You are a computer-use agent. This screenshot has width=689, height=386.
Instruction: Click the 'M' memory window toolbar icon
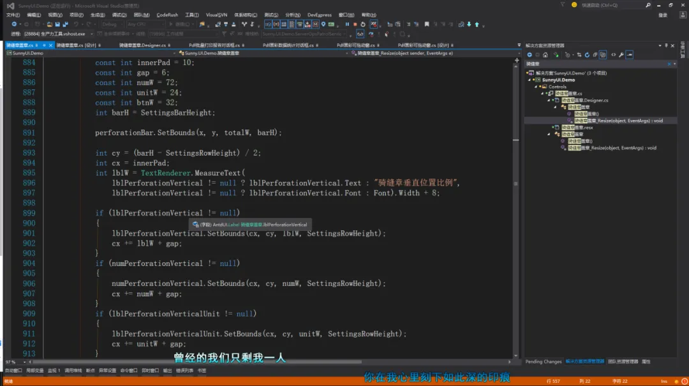click(x=316, y=24)
